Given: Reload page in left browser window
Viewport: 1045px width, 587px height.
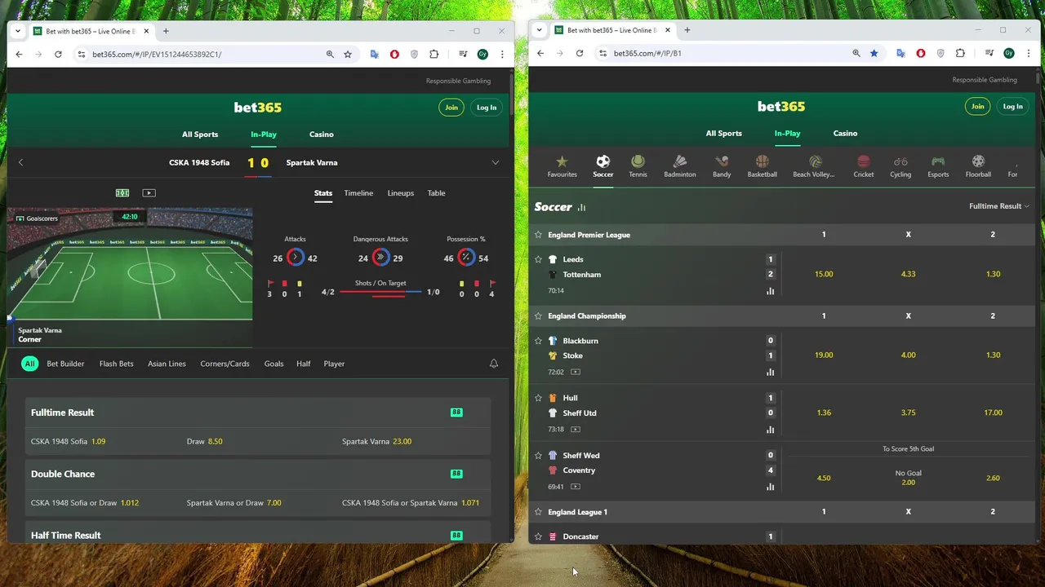Looking at the screenshot, I should (58, 54).
